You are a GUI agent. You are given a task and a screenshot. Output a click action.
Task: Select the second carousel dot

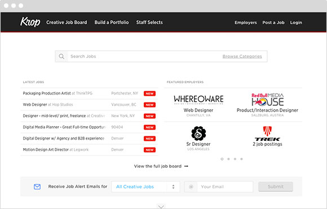[228, 159]
